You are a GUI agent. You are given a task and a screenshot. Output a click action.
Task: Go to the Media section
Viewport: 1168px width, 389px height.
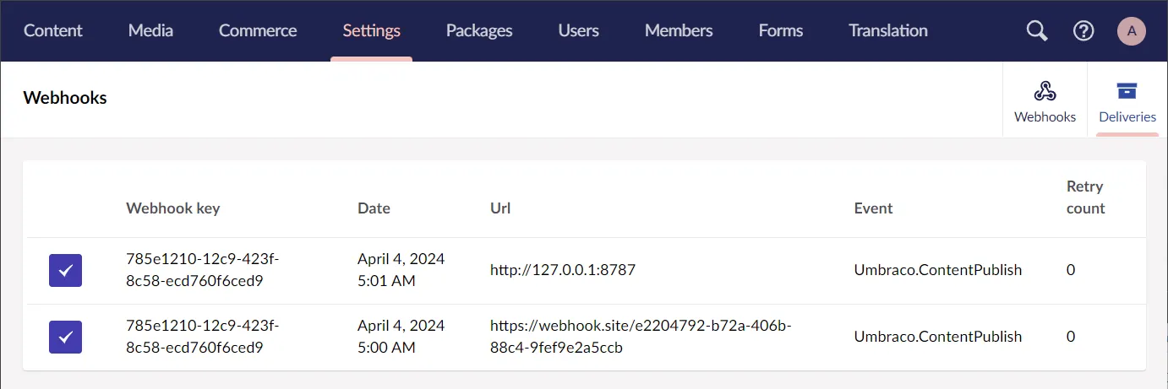click(150, 31)
